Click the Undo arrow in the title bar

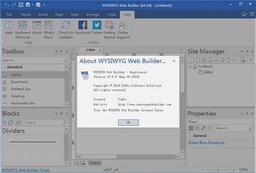click(7, 5)
